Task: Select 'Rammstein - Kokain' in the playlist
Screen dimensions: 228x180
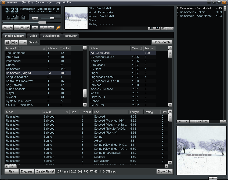Action: (199, 12)
